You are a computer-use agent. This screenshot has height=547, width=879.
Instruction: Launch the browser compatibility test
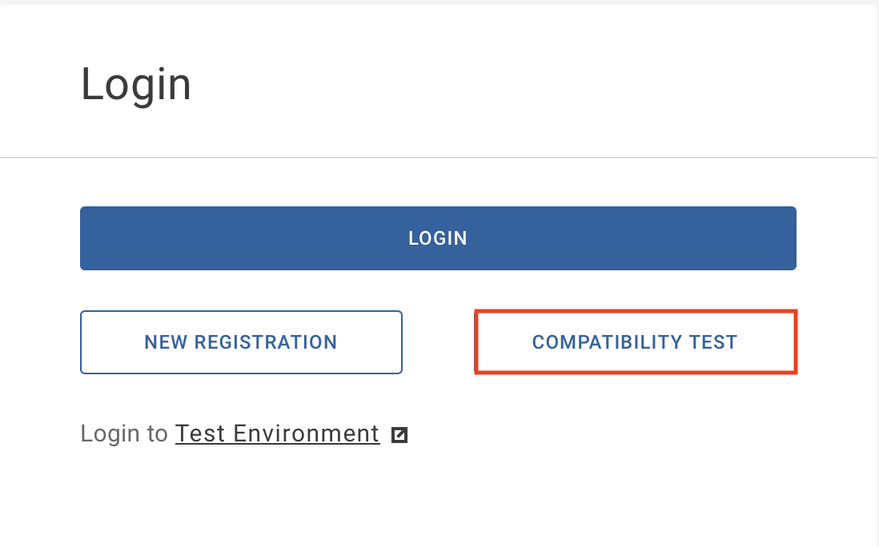click(x=635, y=341)
